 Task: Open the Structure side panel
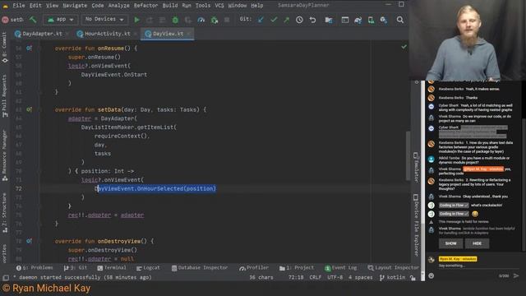tap(4, 213)
